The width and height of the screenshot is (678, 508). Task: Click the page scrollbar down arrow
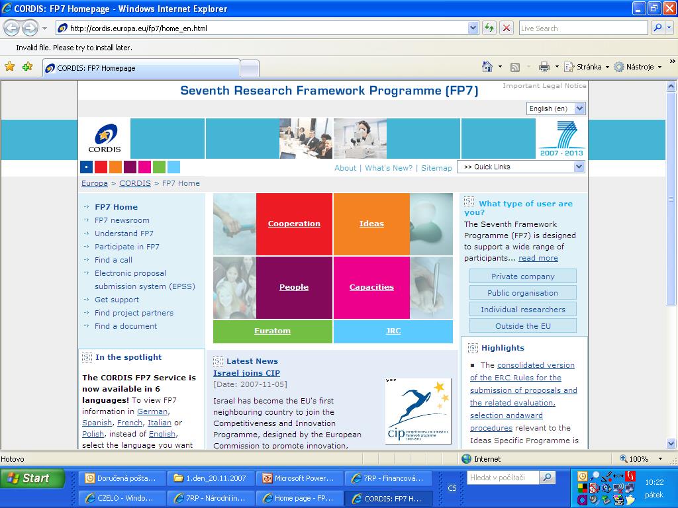(671, 443)
